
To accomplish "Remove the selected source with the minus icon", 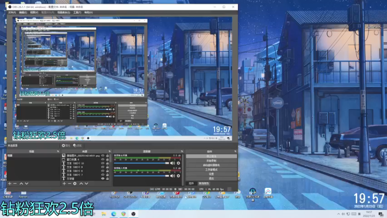I will click(x=69, y=184).
